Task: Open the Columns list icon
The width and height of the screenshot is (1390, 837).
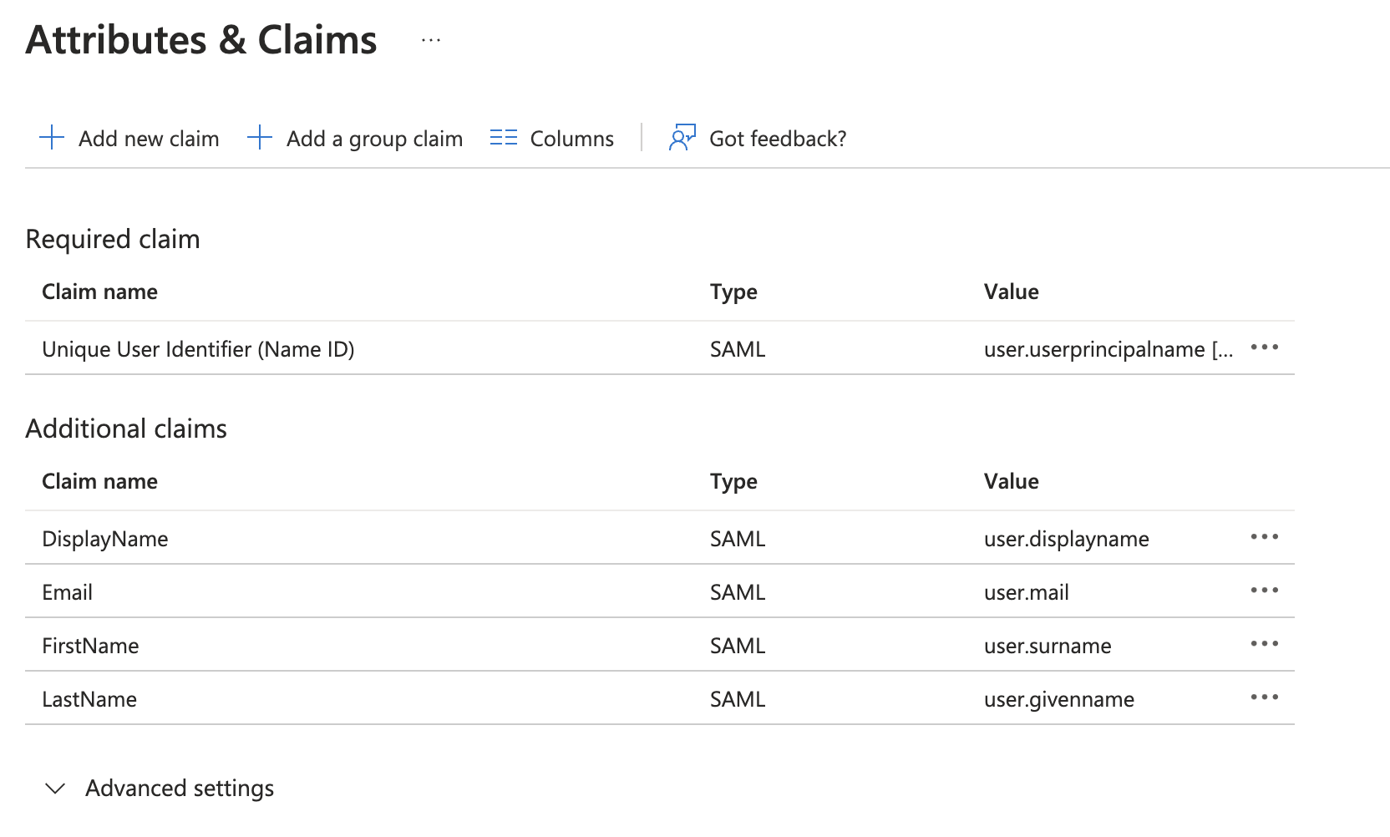Action: pyautogui.click(x=503, y=138)
